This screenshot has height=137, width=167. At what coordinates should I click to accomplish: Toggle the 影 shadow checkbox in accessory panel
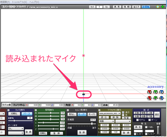point(123,115)
